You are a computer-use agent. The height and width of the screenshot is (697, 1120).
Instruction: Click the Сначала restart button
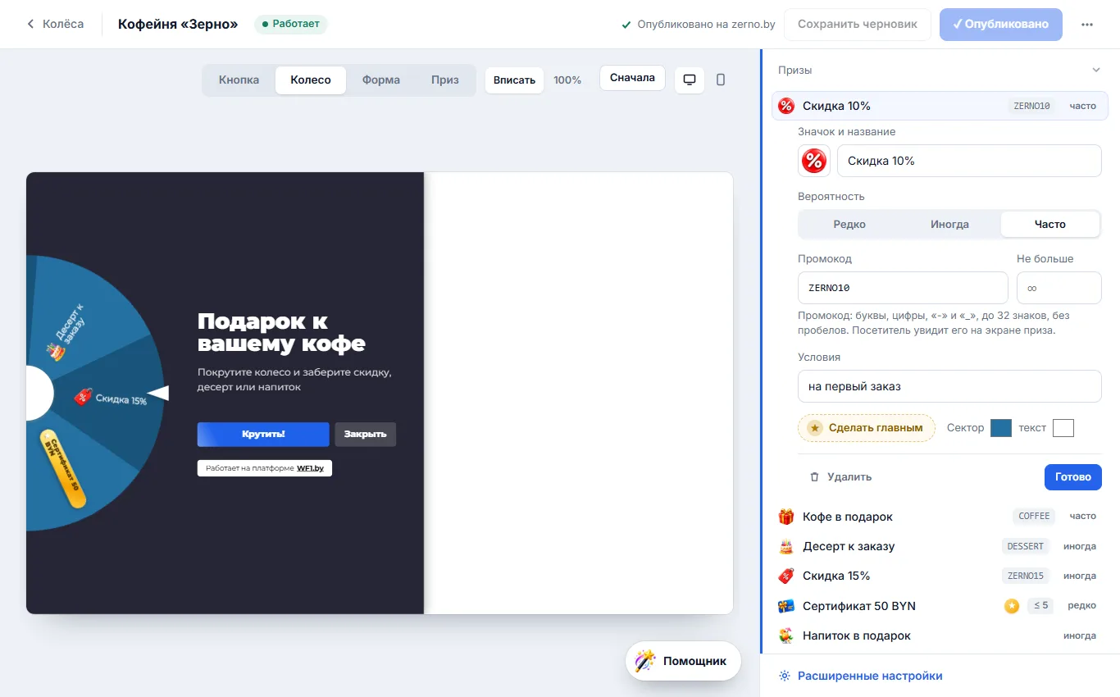[632, 78]
